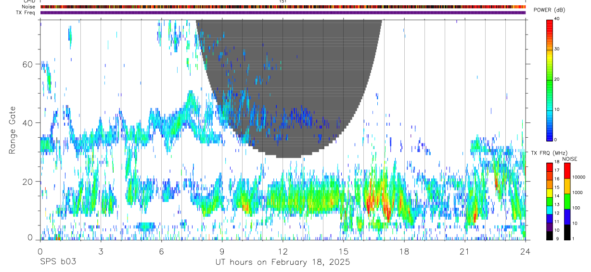Click the amber segment of the NOISE legend

567,186
